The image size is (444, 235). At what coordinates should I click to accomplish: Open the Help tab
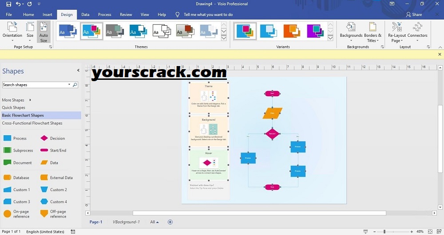[x=162, y=15]
